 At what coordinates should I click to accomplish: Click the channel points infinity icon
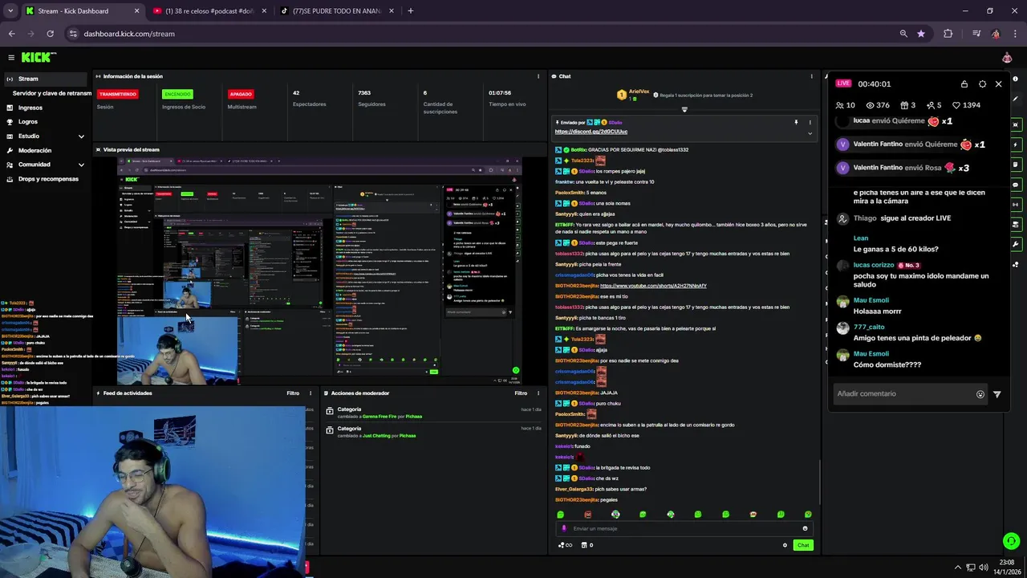click(566, 545)
